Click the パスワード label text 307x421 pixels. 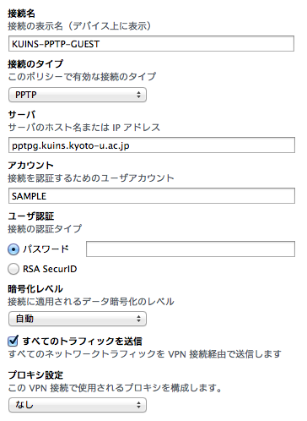(46, 249)
